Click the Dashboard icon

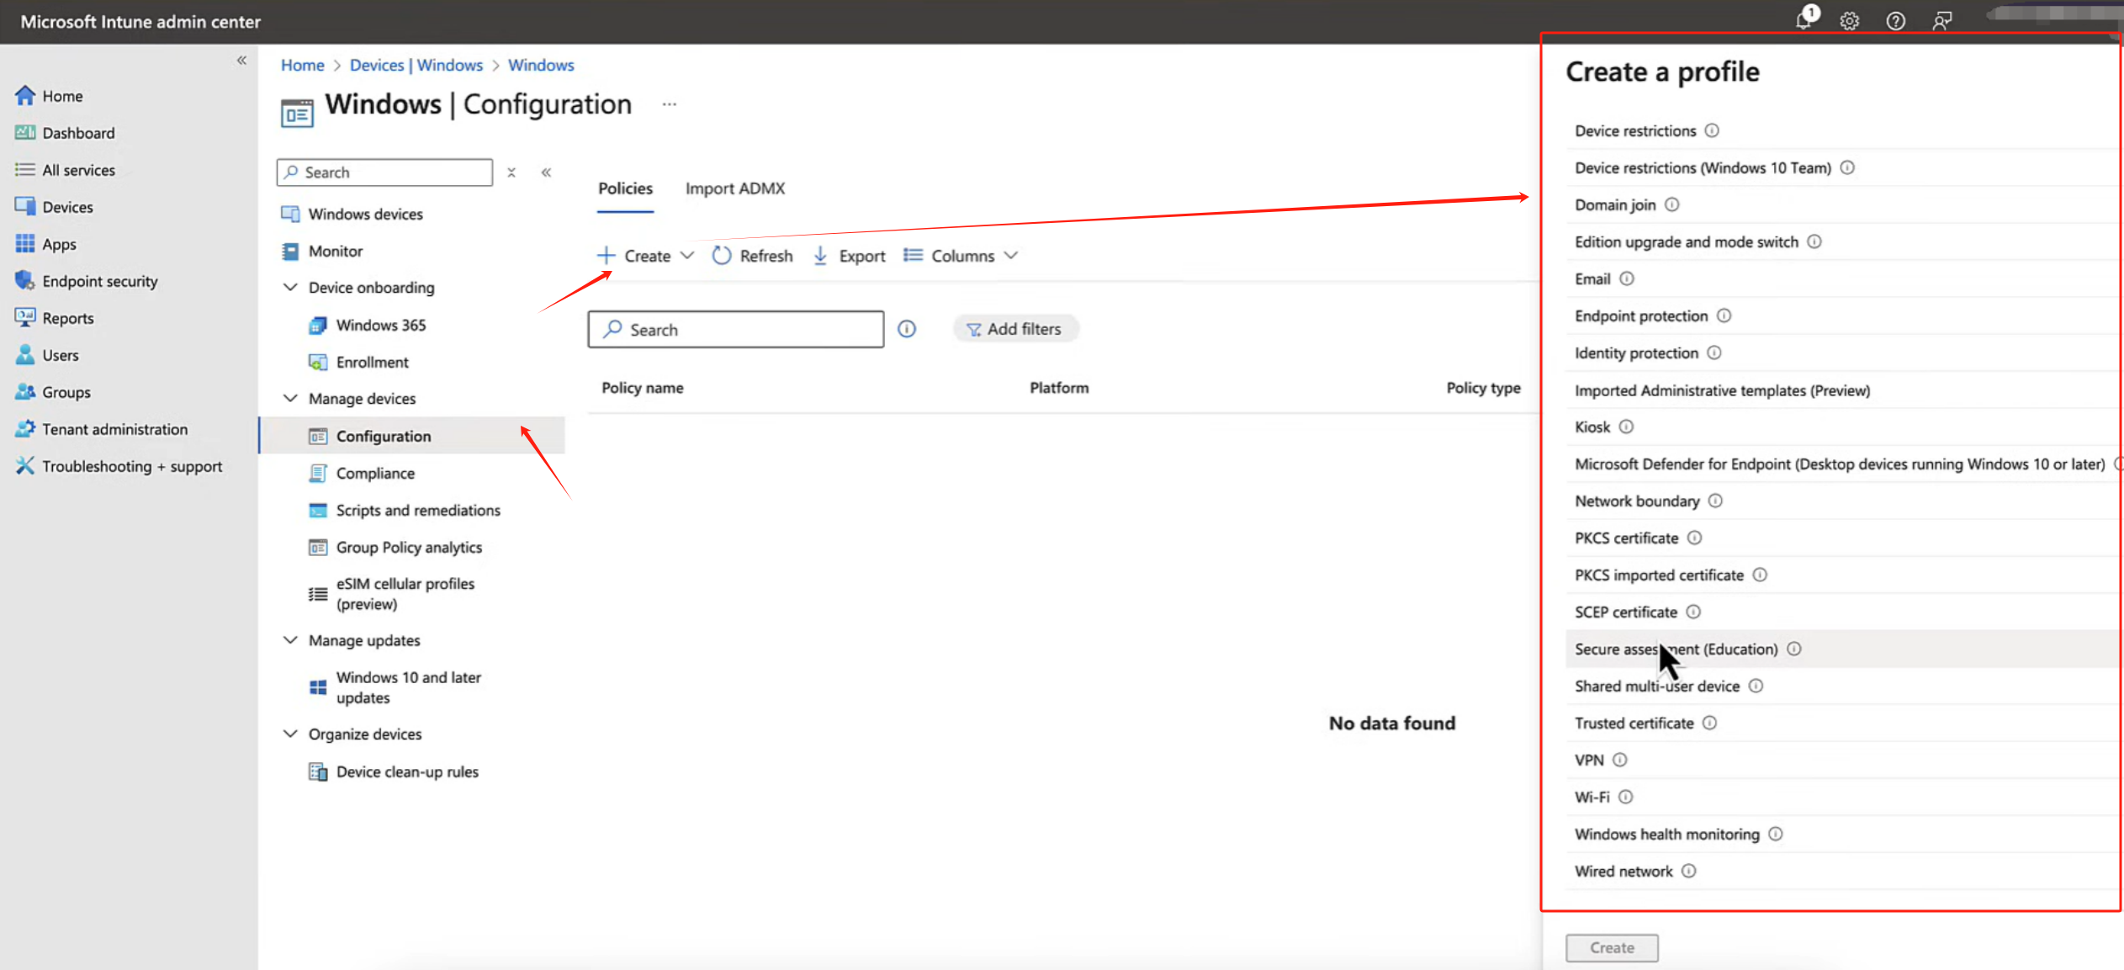point(25,132)
